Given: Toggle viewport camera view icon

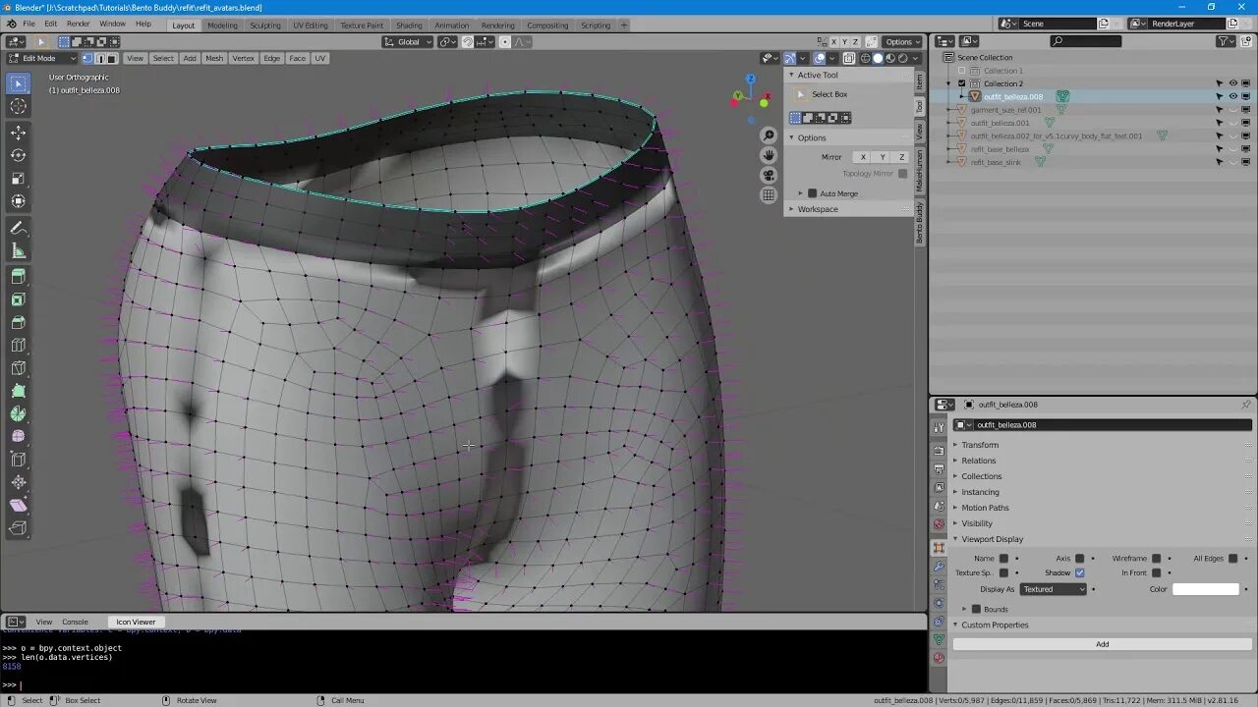Looking at the screenshot, I should pyautogui.click(x=768, y=174).
